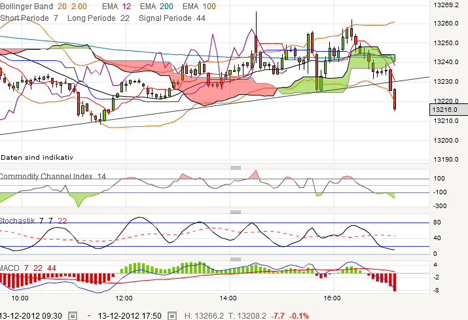The height and width of the screenshot is (320, 468).
Task: Click the change value -7.7
Action: (278, 316)
